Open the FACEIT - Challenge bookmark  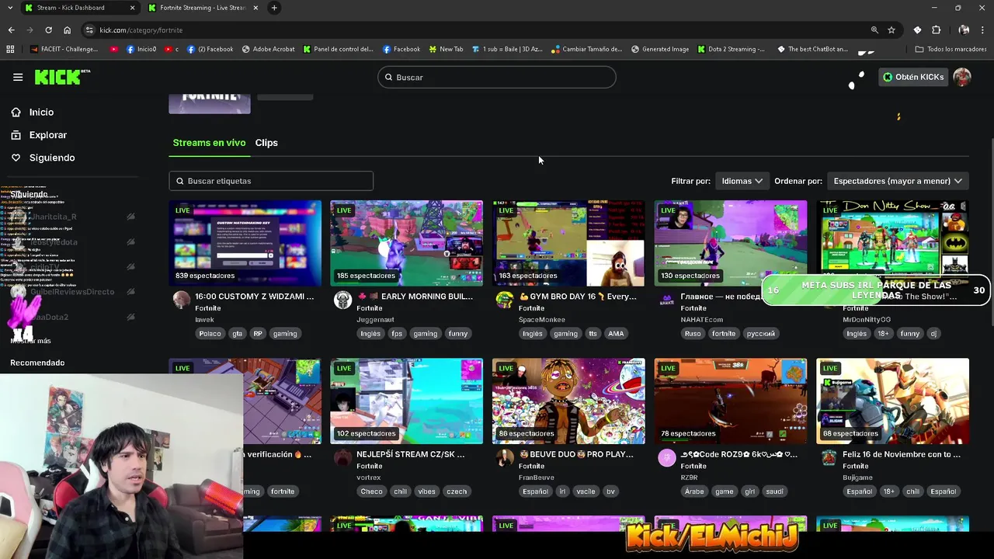pyautogui.click(x=64, y=49)
